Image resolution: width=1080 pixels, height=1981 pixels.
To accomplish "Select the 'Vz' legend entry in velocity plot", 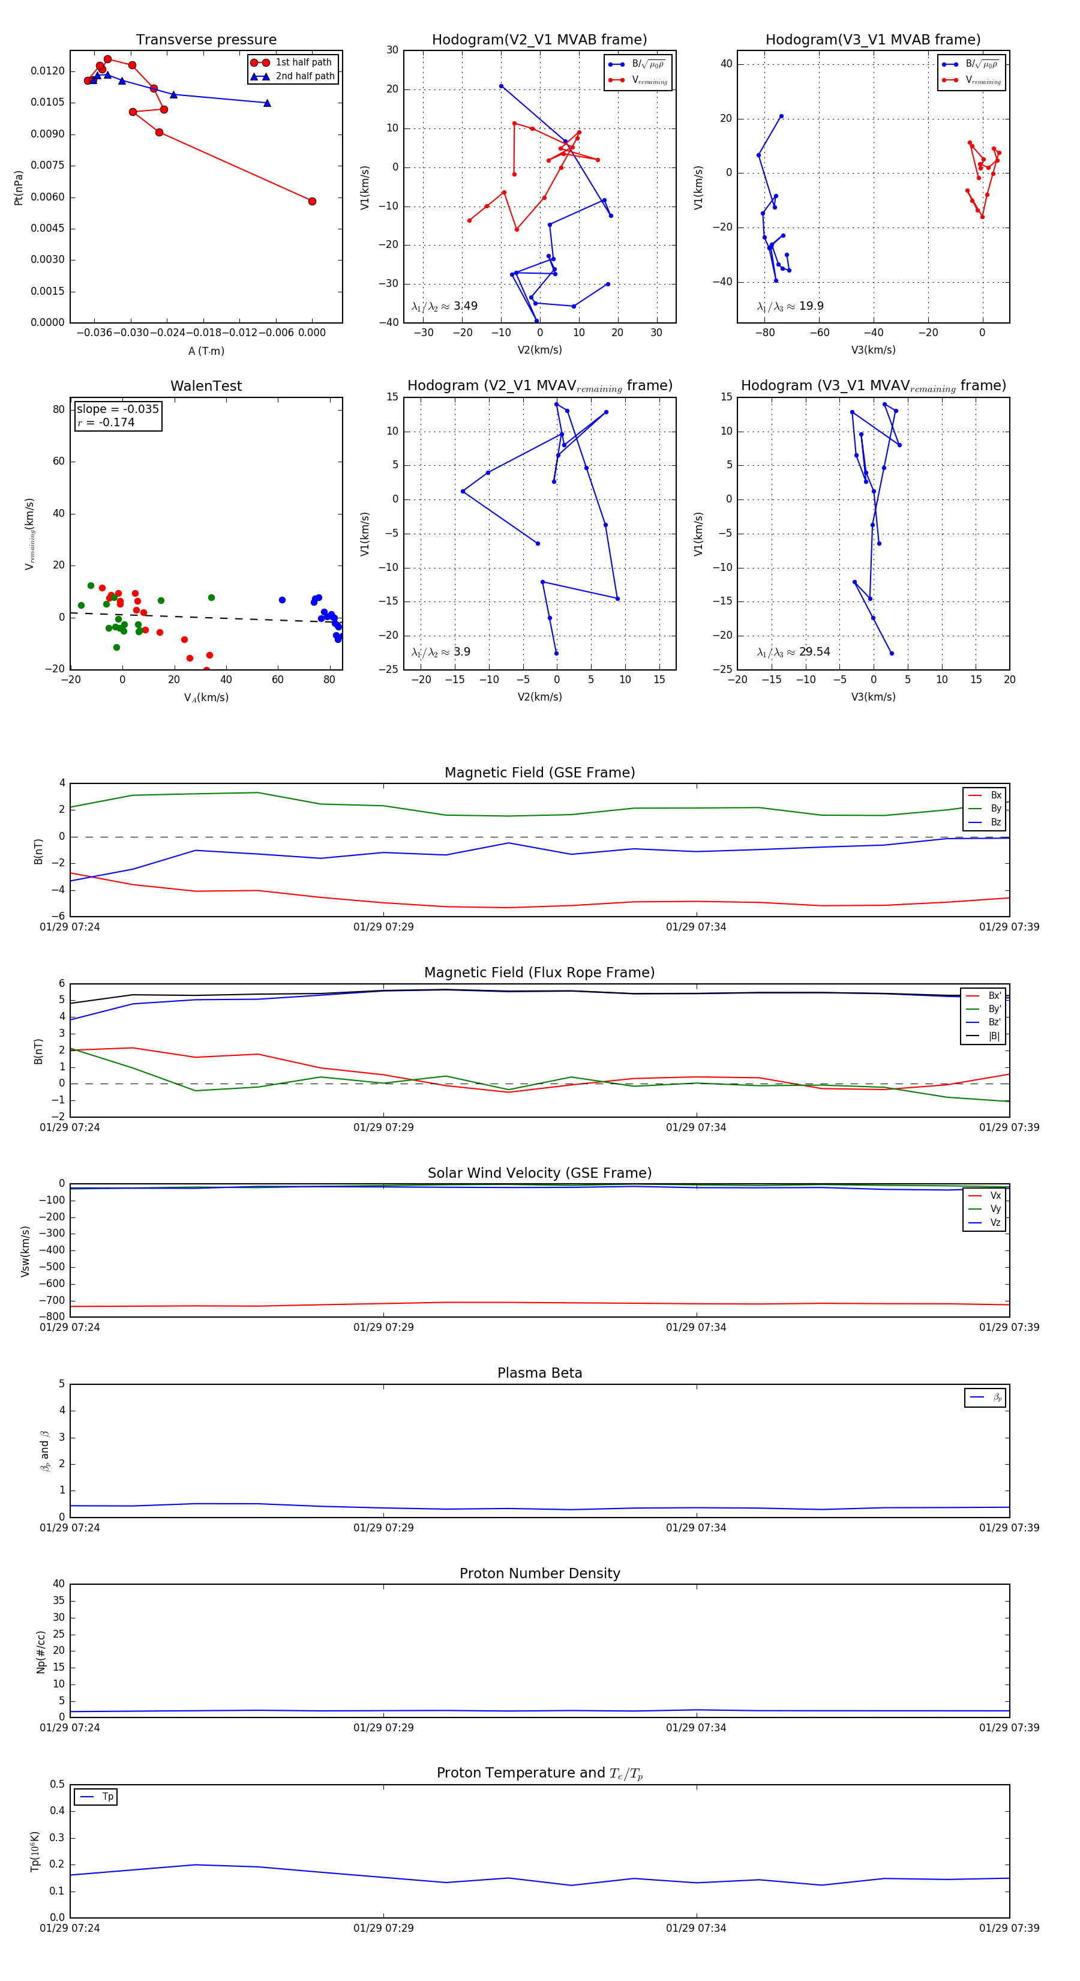I will (985, 1222).
